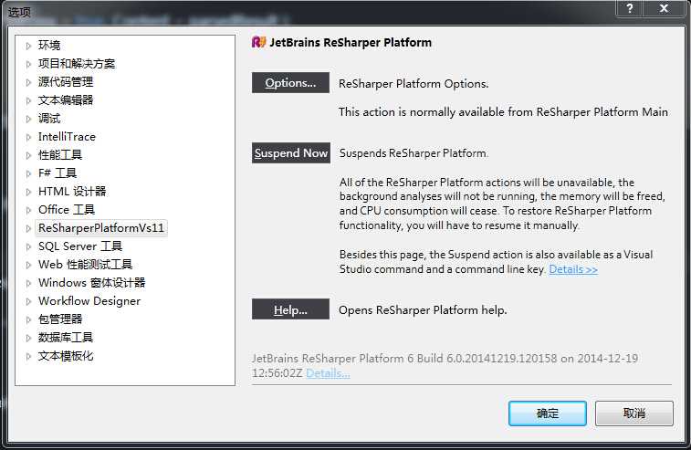Select the IntelliTrace category

67,137
